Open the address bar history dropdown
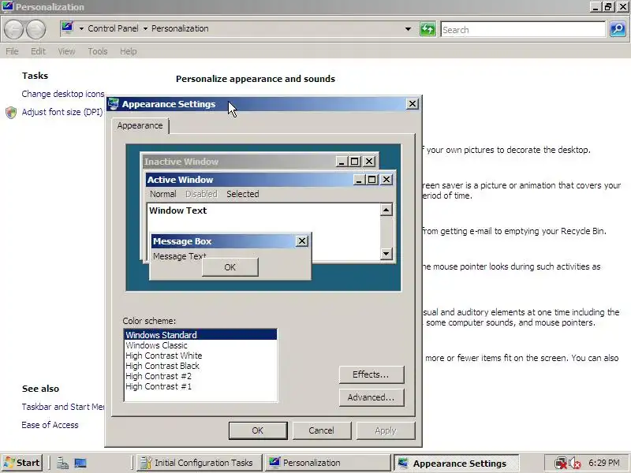Viewport: 631px width, 473px height. coord(408,29)
